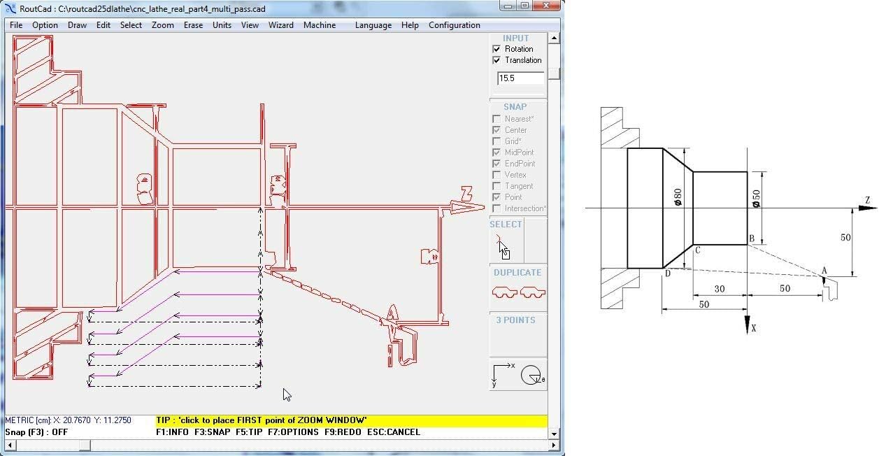Click the horizontal scrollbar thumb

coord(84,446)
